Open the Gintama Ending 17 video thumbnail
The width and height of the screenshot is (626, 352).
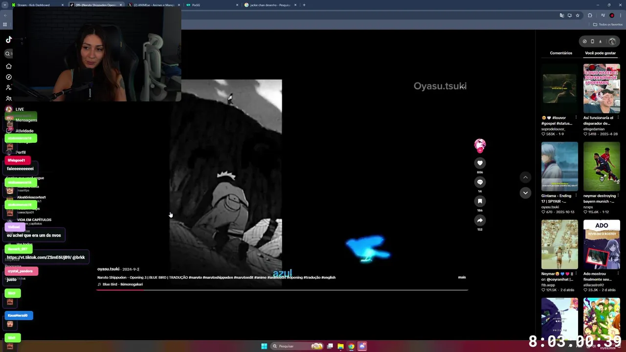[x=559, y=166]
